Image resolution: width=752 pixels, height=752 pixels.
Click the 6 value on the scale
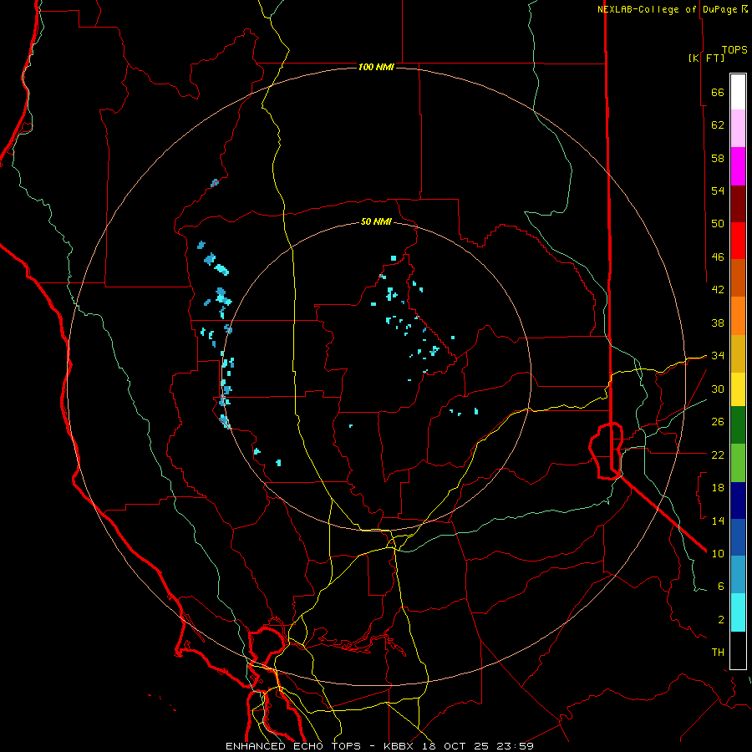point(721,586)
